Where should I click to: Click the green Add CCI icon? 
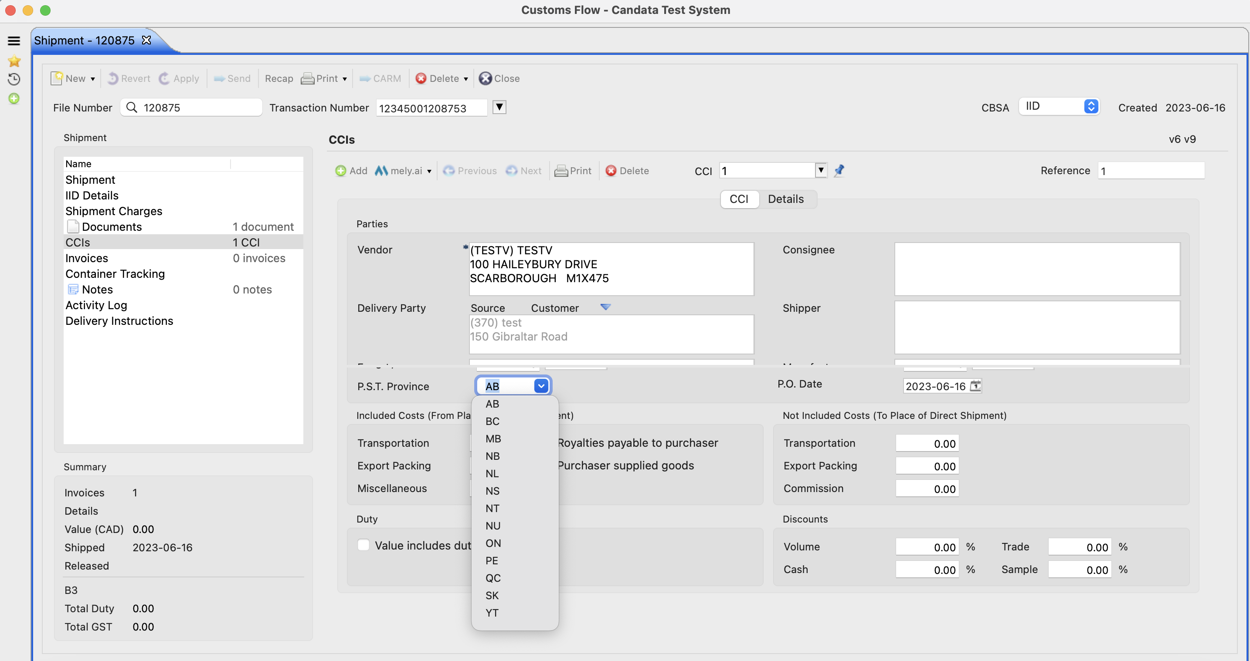341,171
